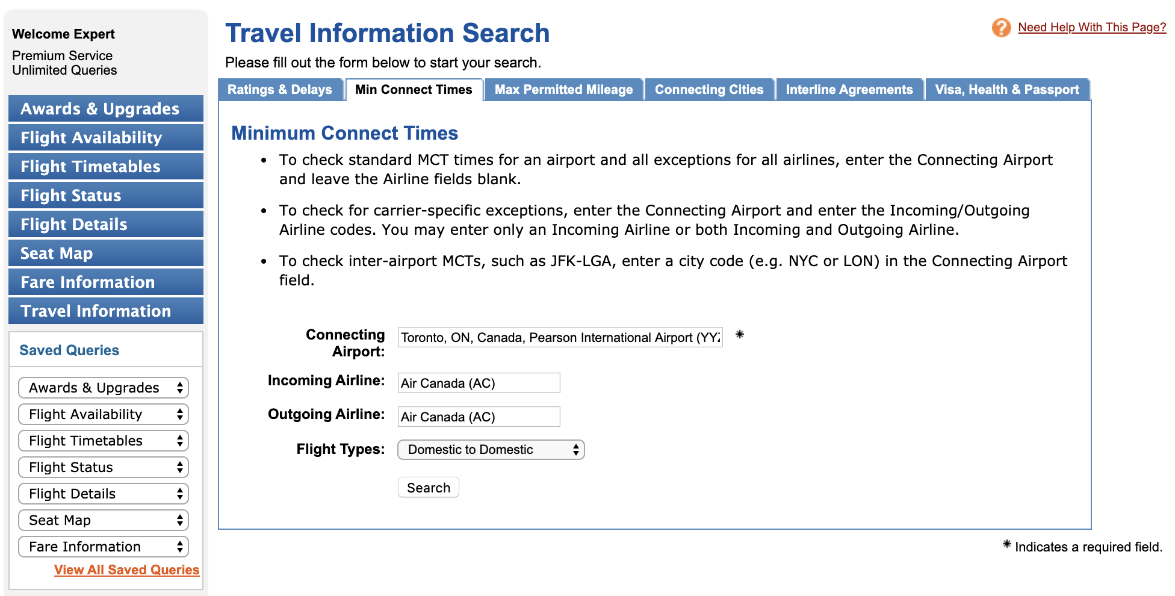The image size is (1175, 596).
Task: Open the Awards & Upgrades saved queries dropdown
Action: (x=104, y=388)
